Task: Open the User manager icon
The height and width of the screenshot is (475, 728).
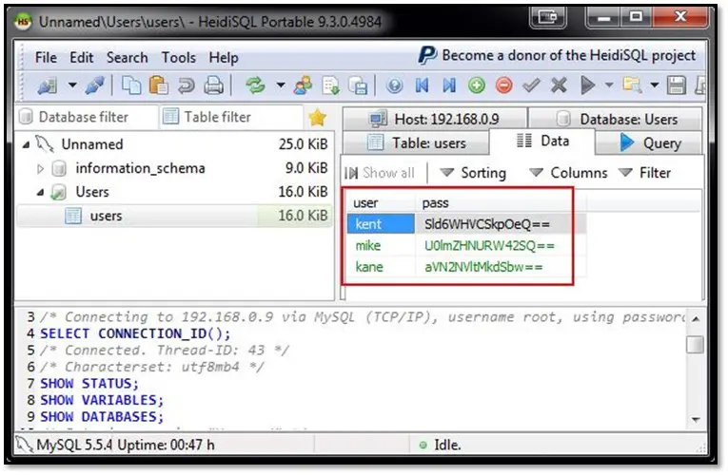Action: click(x=305, y=85)
